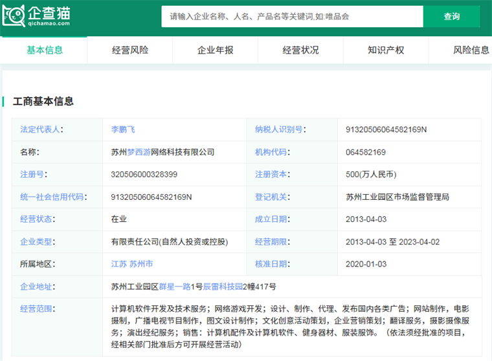Screen dimensions: 492x361
Task: Click the 在业 status value
Action: pyautogui.click(x=119, y=219)
